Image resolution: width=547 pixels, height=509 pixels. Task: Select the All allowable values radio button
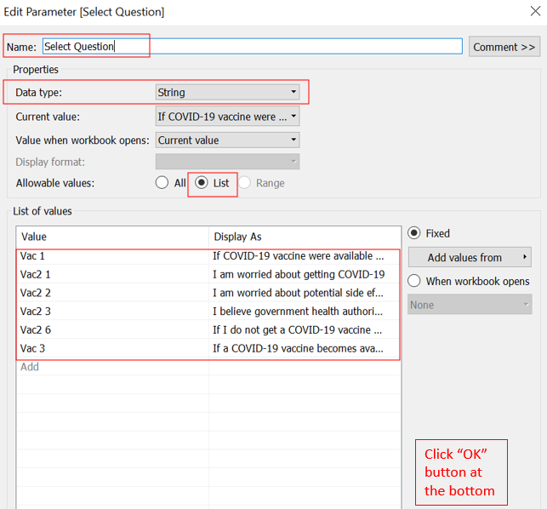click(x=162, y=183)
